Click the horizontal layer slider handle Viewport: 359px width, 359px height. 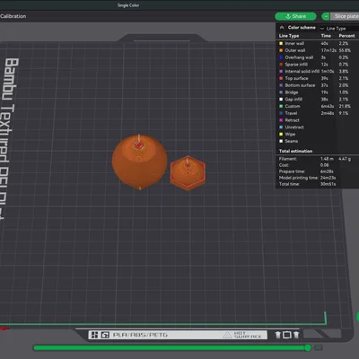coord(308,347)
